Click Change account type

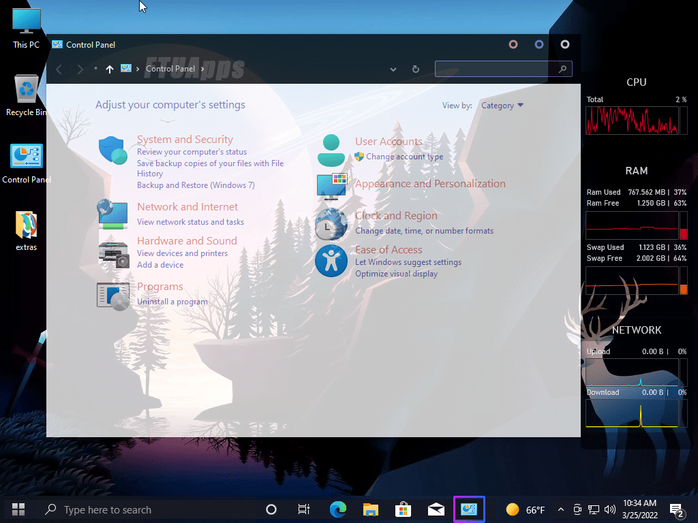[x=405, y=157]
